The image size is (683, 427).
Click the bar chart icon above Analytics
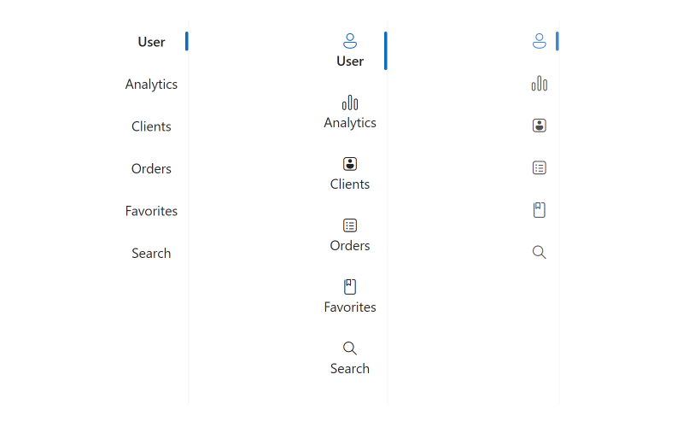pyautogui.click(x=350, y=103)
